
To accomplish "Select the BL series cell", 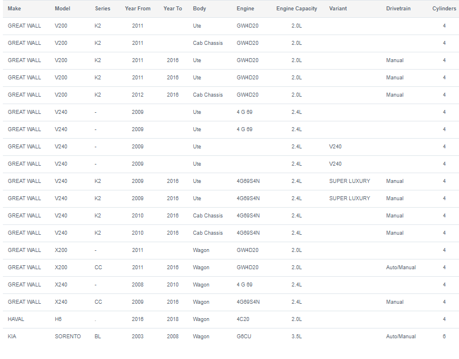I will tap(98, 337).
